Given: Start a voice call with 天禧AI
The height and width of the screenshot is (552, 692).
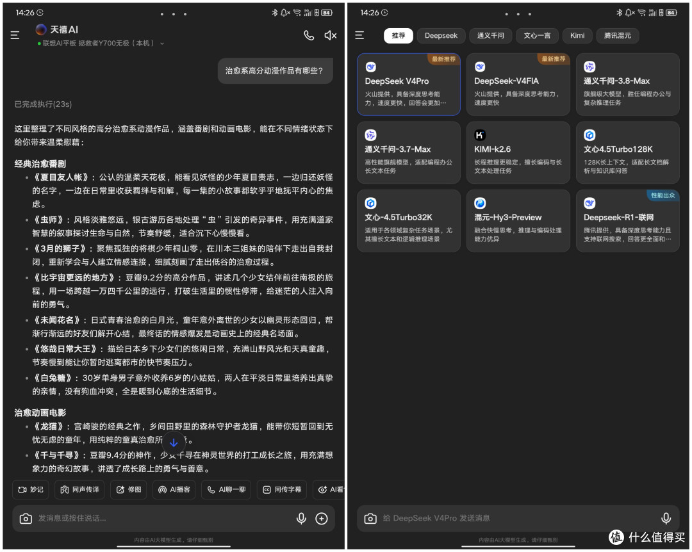Looking at the screenshot, I should 309,35.
